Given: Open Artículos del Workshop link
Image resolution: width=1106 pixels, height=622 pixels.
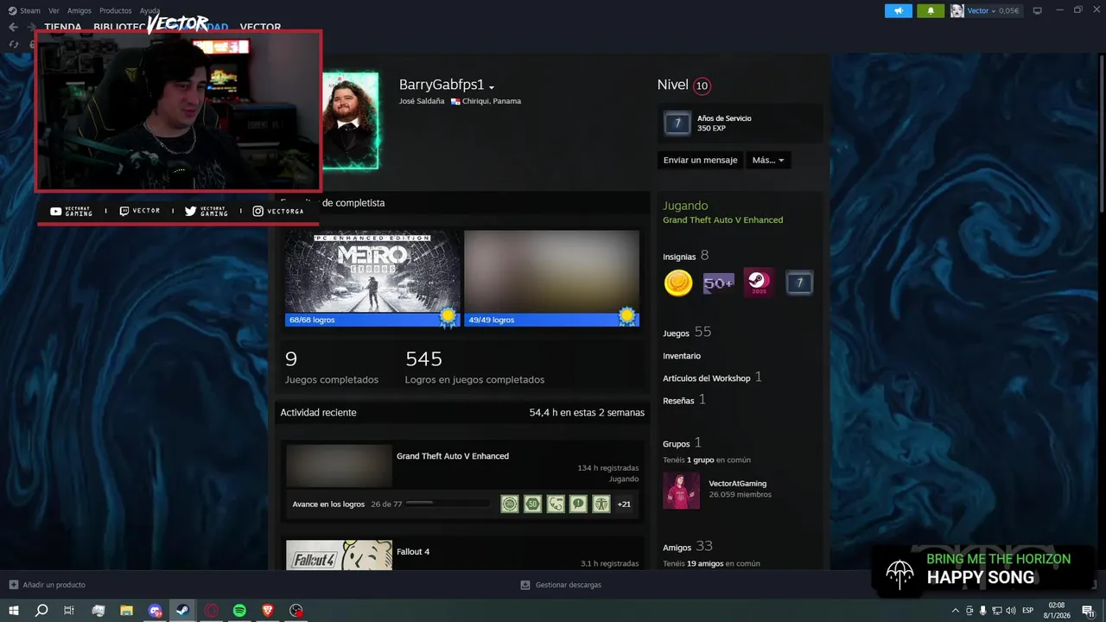Looking at the screenshot, I should [712, 378].
